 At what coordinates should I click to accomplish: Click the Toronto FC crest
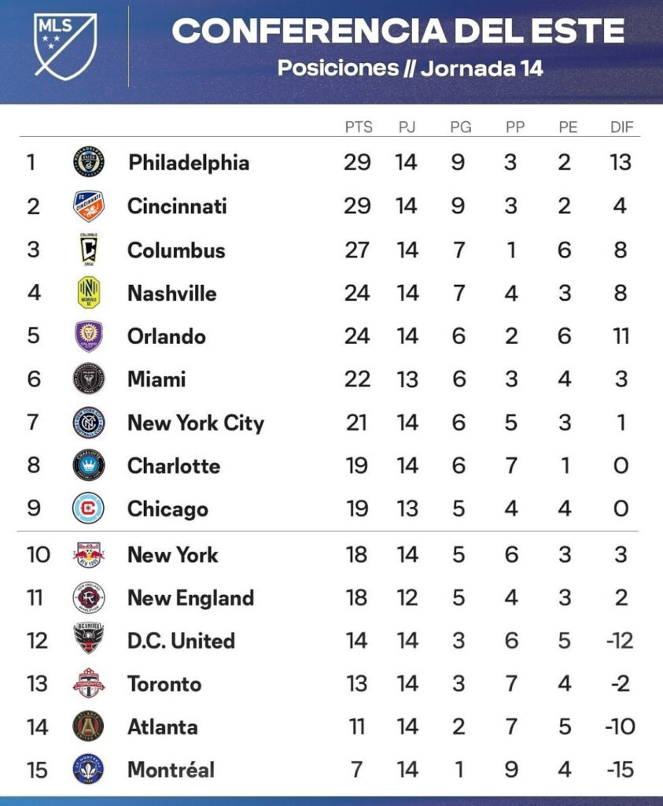pyautogui.click(x=88, y=683)
